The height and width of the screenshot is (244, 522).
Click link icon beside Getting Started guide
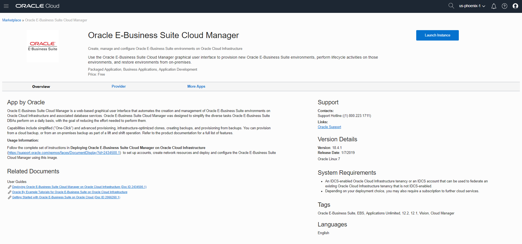[x=10, y=197]
